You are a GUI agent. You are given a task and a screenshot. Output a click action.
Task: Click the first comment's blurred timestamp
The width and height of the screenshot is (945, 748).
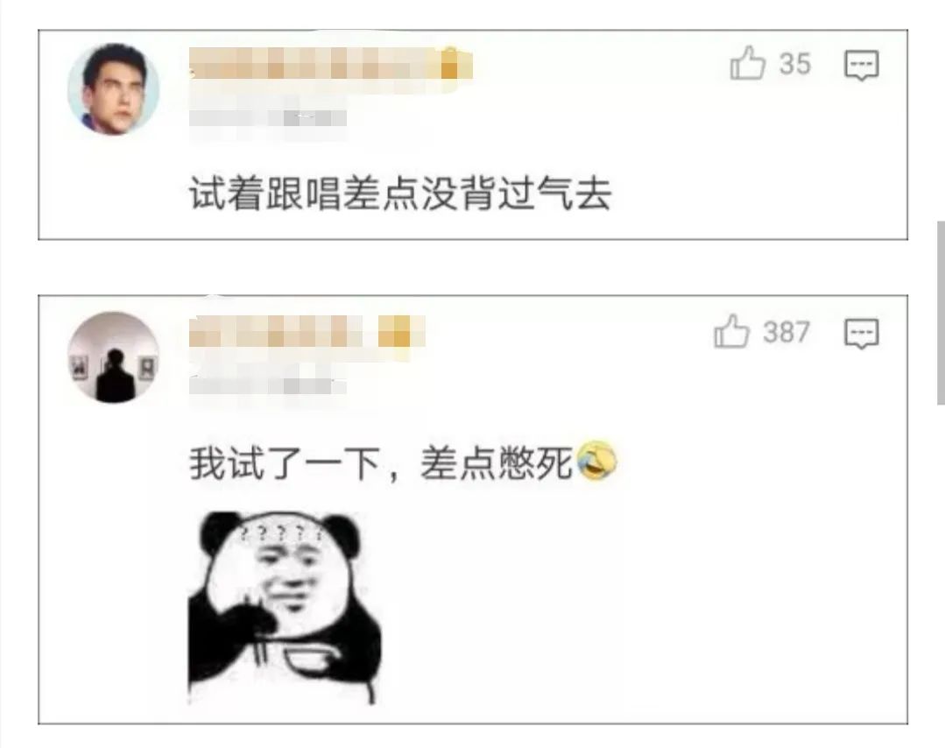pyautogui.click(x=268, y=117)
